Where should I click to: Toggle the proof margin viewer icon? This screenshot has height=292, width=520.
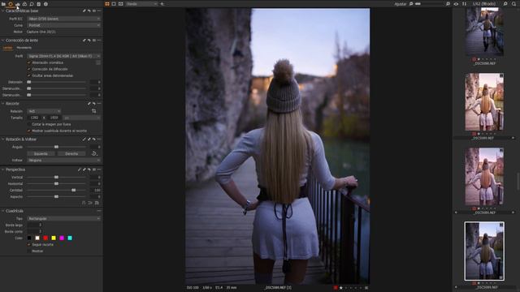coord(121,4)
